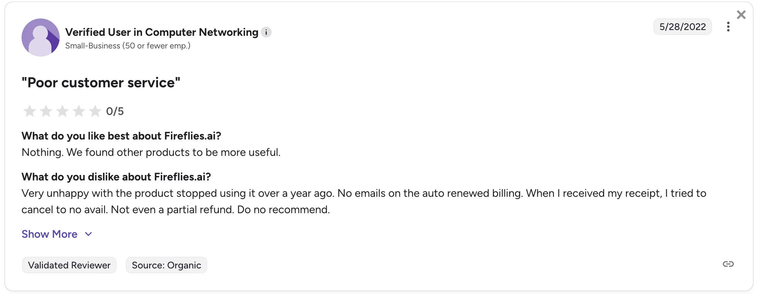Click the chevron beside Show More
Viewport: 757px width, 294px height.
pyautogui.click(x=88, y=234)
